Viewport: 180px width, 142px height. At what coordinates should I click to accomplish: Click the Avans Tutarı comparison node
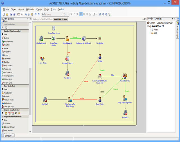coord(100,76)
